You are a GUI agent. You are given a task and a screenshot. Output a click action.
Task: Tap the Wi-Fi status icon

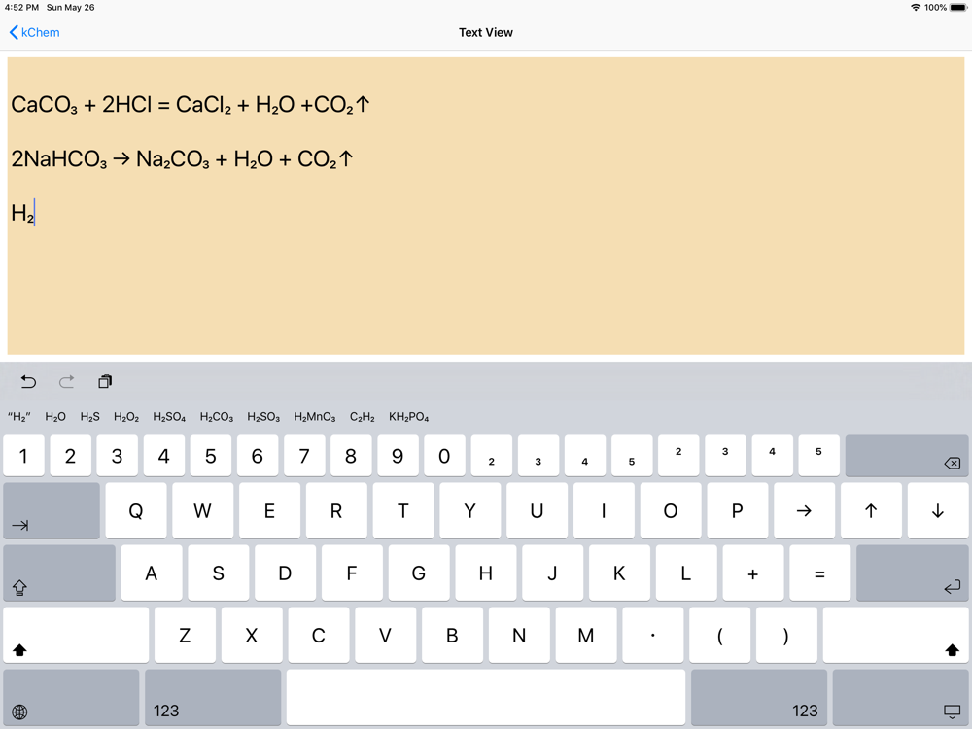(x=916, y=8)
